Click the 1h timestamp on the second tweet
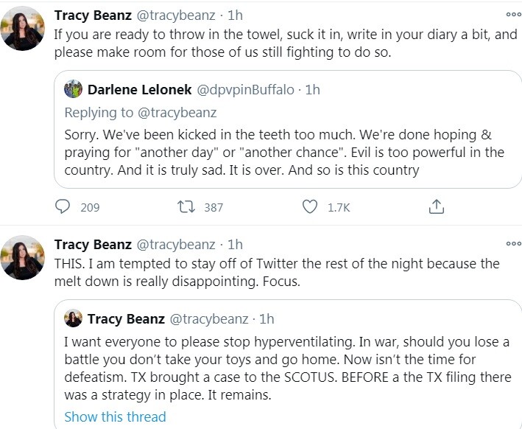This screenshot has width=522, height=429. tap(234, 244)
